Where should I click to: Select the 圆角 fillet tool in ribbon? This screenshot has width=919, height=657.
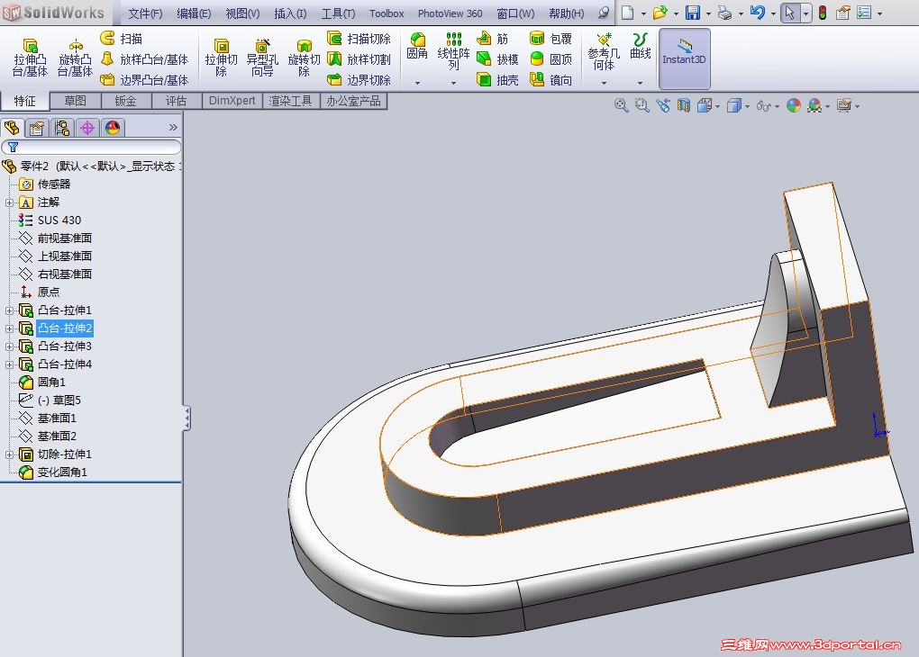(417, 46)
